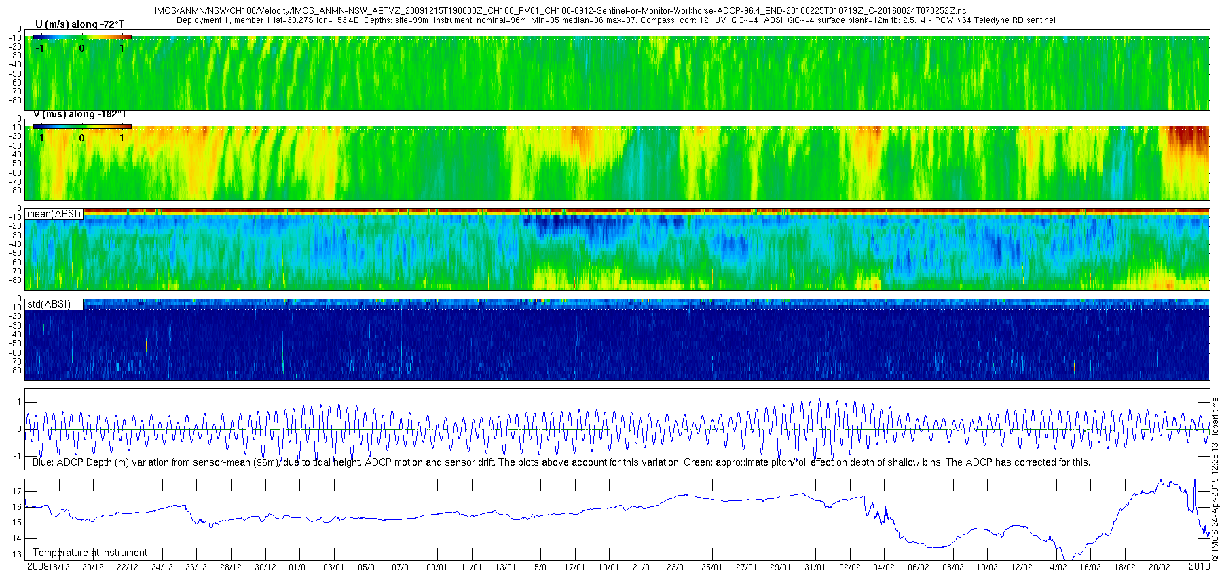Click the 30/12 date tick label
The height and width of the screenshot is (577, 1222).
[x=265, y=567]
